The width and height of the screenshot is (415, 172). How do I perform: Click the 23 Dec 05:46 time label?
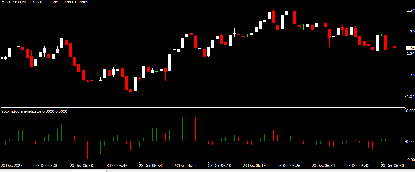click(116, 165)
